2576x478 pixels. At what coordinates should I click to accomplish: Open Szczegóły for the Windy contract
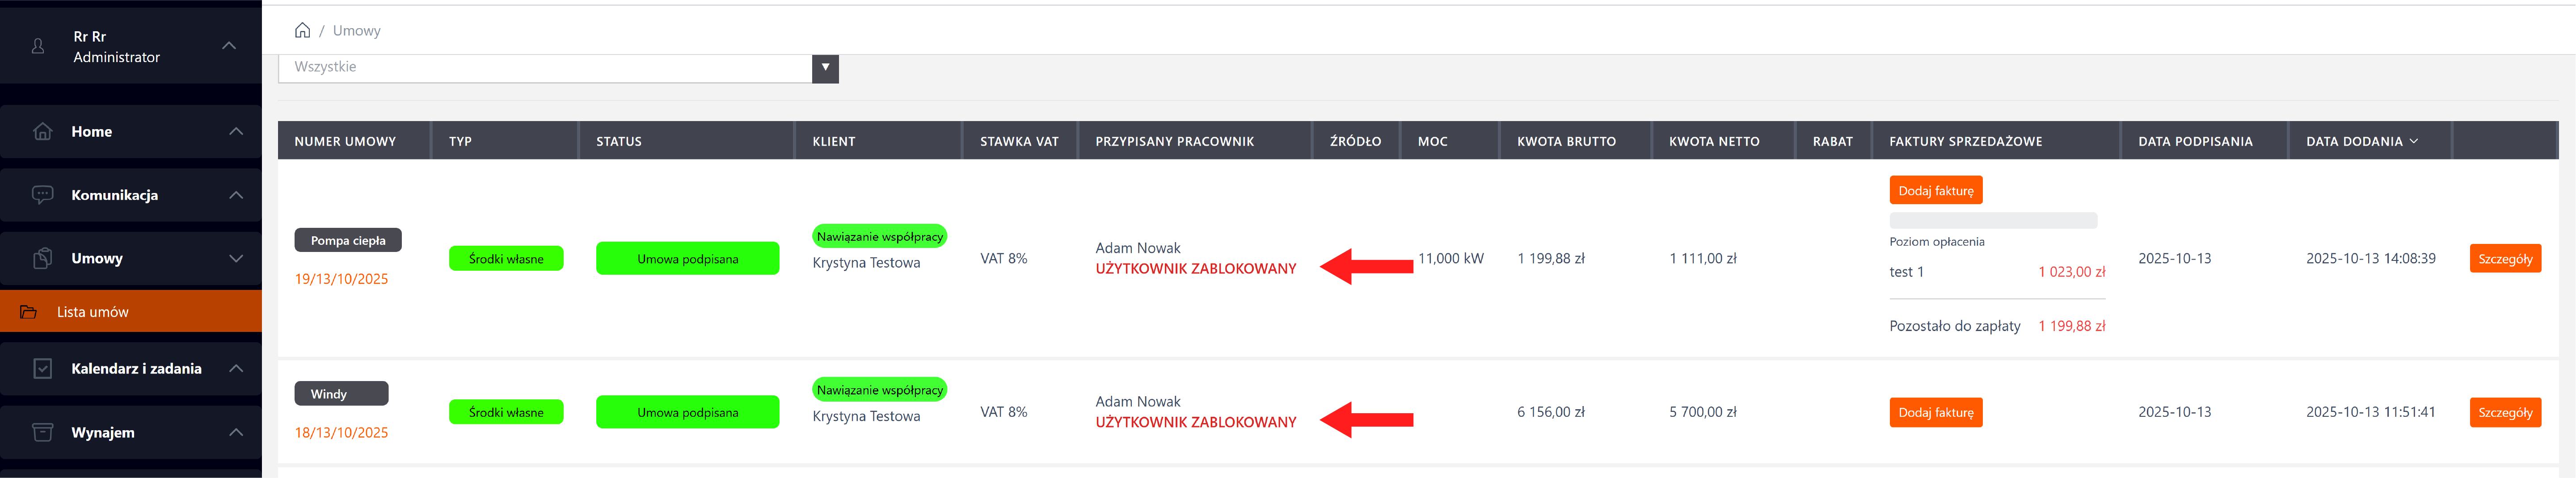point(2504,412)
